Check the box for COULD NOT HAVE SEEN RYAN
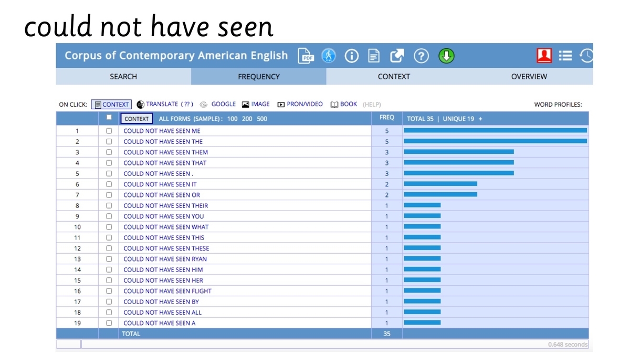 click(109, 259)
